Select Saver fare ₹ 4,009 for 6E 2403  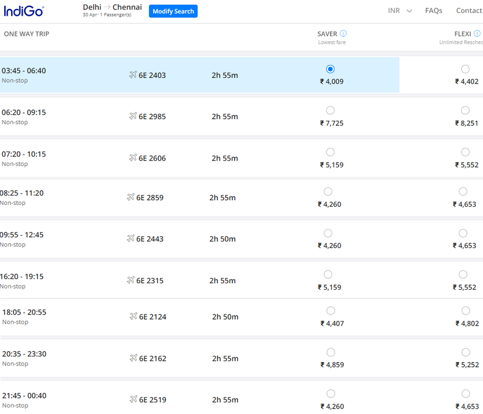click(x=330, y=69)
